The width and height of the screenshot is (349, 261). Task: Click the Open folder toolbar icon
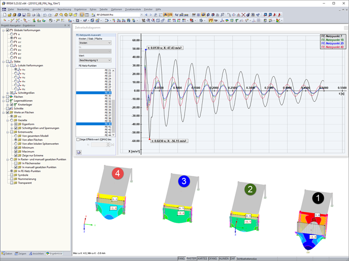[10, 15]
